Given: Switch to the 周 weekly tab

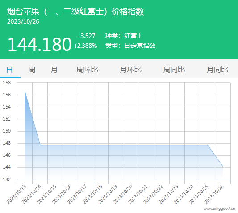Looking at the screenshot, I should coord(32,70).
